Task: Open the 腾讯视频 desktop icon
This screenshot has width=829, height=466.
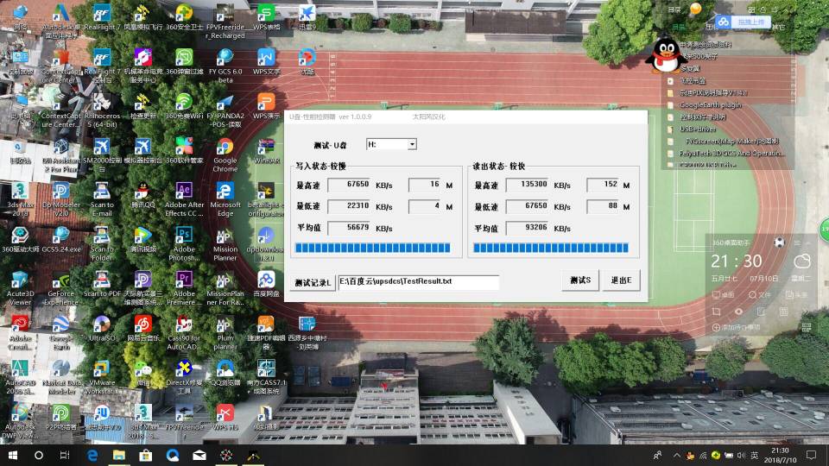Action: point(142,239)
